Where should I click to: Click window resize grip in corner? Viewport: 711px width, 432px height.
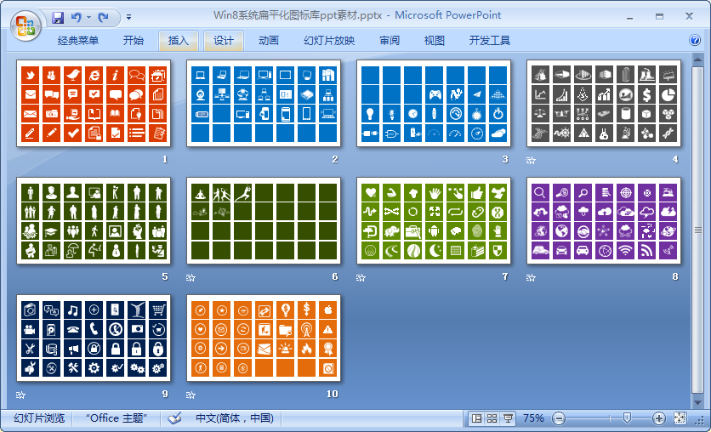tap(700, 421)
